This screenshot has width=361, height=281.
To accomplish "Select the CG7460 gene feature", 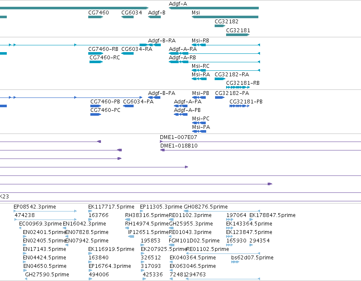I will click(x=95, y=17).
